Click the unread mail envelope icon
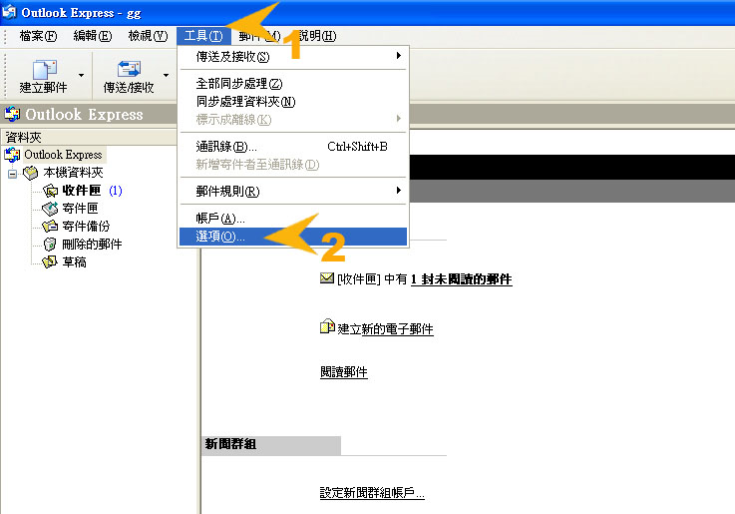Viewport: 735px width, 514px height. (x=327, y=278)
